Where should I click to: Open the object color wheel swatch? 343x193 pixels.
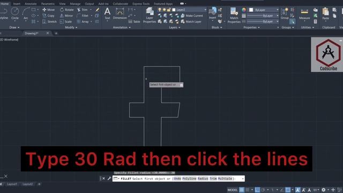pos(244,10)
